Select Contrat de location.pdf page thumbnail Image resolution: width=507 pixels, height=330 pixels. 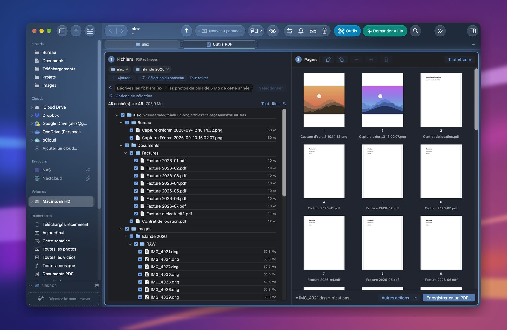441,100
